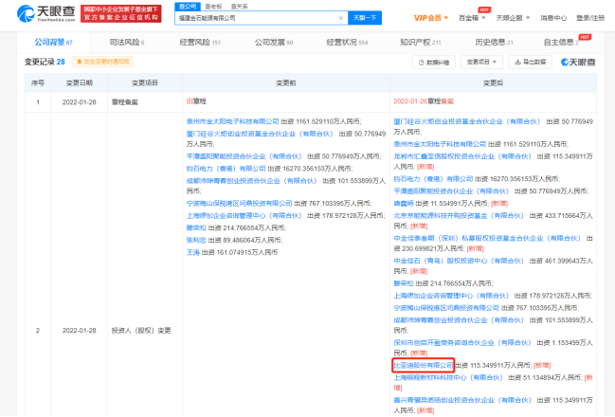Open the 消息中心 message center
This screenshot has width=615, height=417.
tap(553, 17)
